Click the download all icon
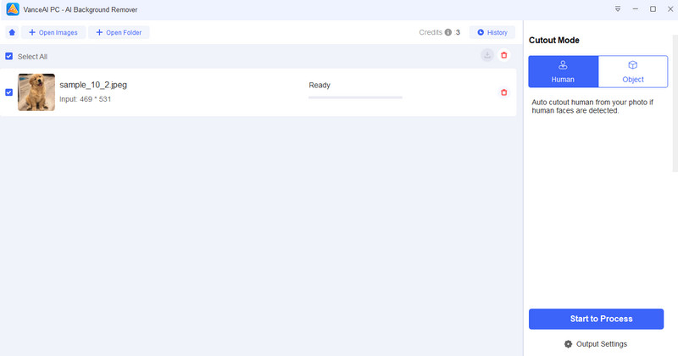Viewport: 678px width, 356px height. [x=487, y=55]
